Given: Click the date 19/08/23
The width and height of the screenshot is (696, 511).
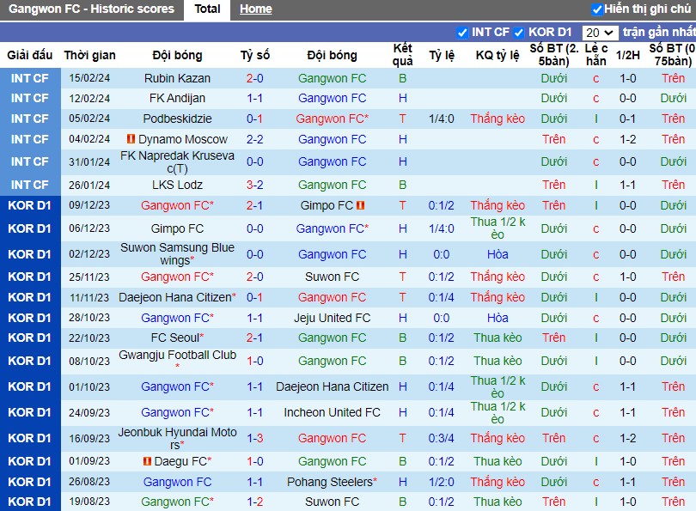Looking at the screenshot, I should point(89,502).
